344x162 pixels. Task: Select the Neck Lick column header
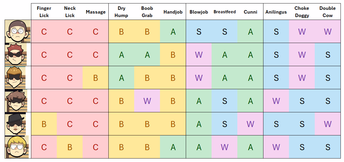click(70, 12)
